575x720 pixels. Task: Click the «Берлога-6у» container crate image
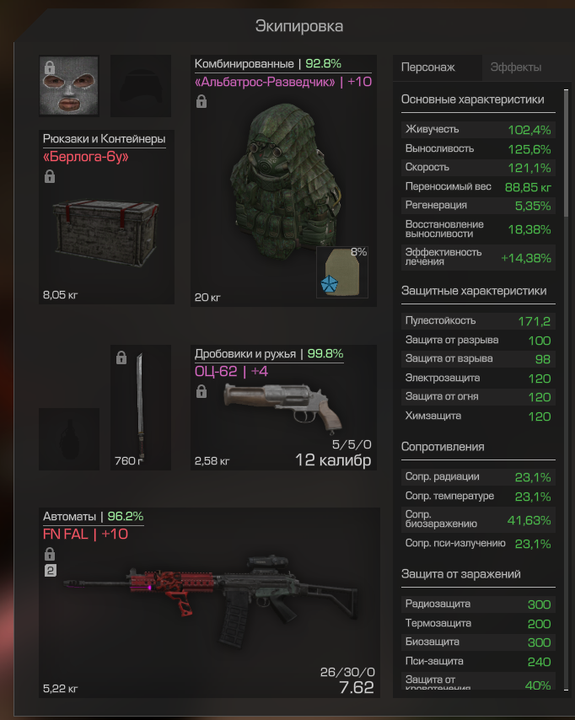[x=106, y=233]
